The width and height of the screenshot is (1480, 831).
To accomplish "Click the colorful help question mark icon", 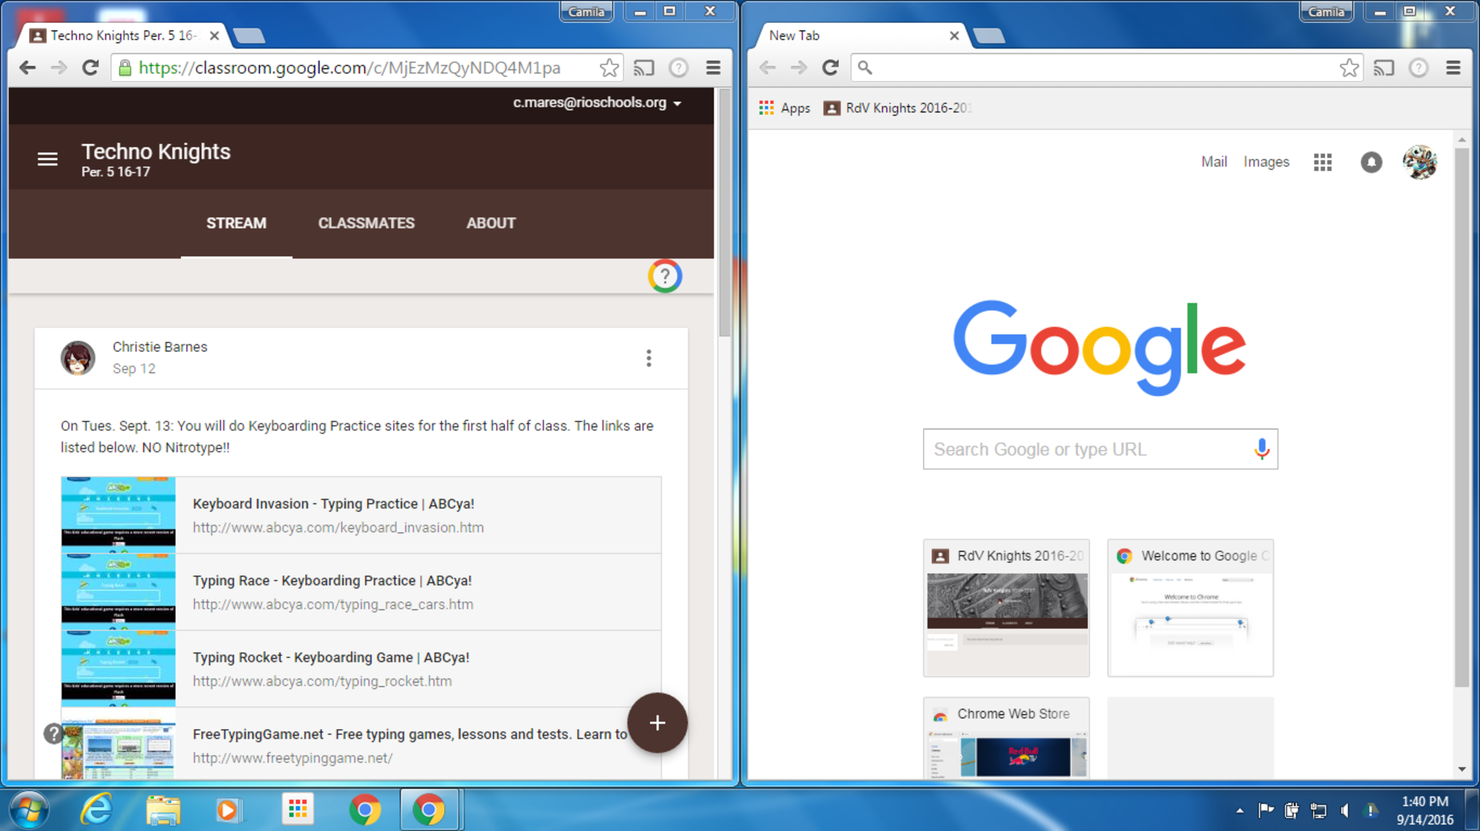I will tap(664, 276).
